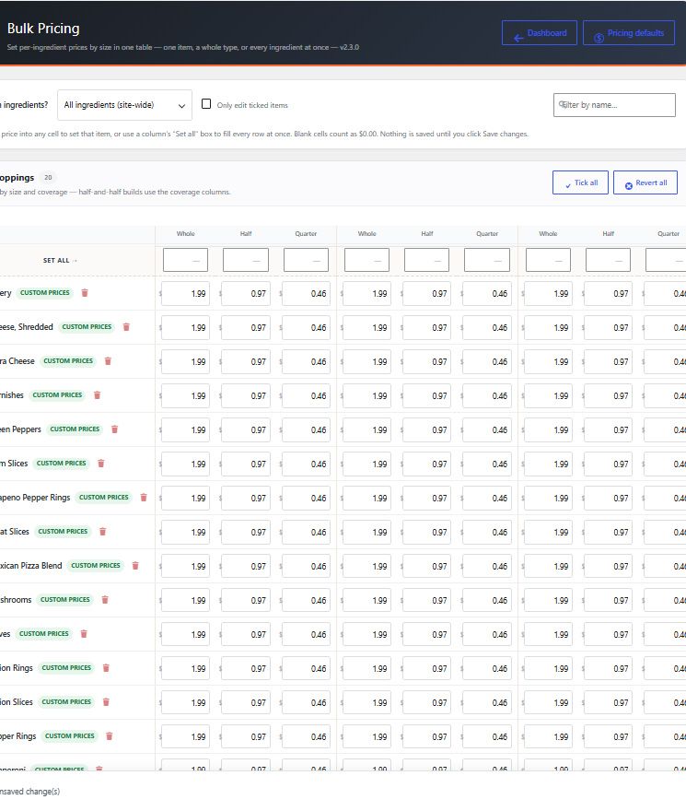Click the first Quarter set-all input box
Screen dimensions: 686x811
point(306,260)
